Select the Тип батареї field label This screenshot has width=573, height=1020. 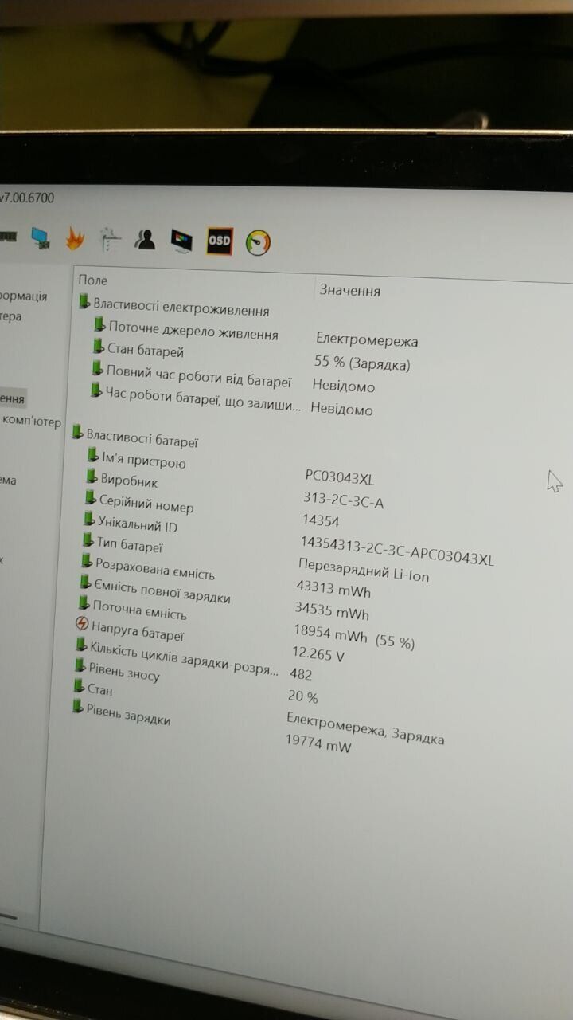click(x=130, y=545)
